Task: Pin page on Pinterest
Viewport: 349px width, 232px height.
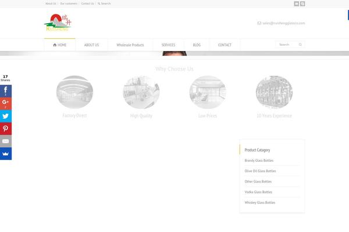Action: point(6,129)
